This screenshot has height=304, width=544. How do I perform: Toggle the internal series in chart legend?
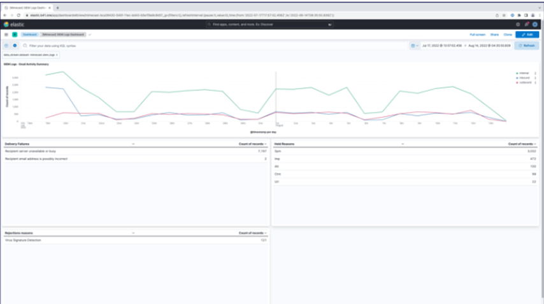pos(524,73)
